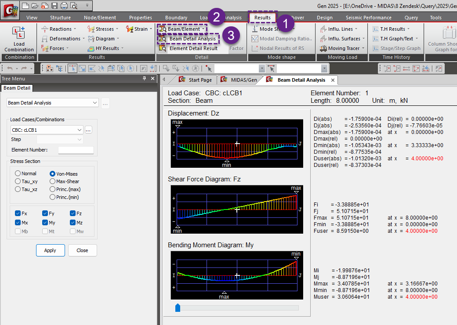Uncheck the Fy checkbox
Viewport: 457px width, 325px height.
click(45, 213)
